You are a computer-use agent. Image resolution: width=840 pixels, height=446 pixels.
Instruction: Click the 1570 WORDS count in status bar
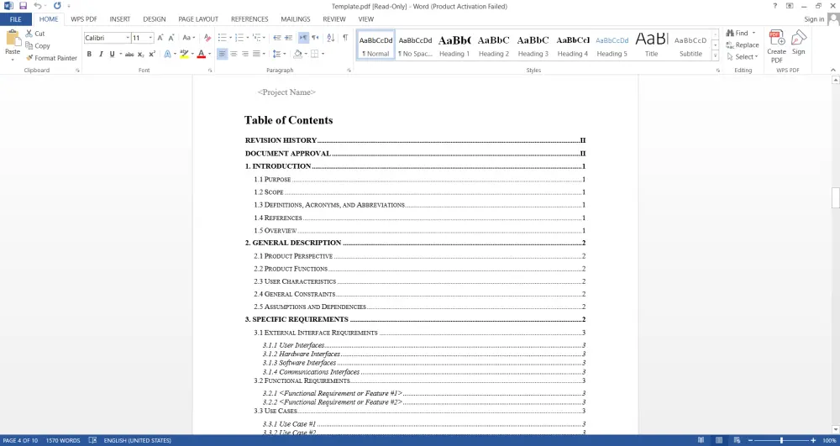63,440
